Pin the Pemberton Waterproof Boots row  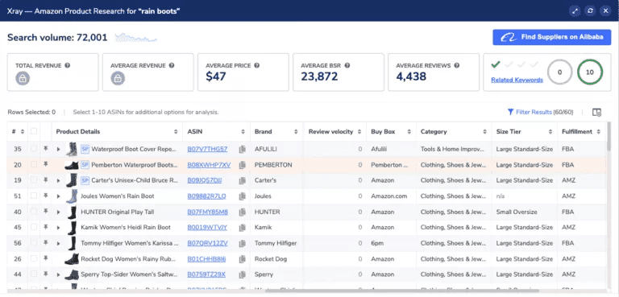click(x=46, y=164)
